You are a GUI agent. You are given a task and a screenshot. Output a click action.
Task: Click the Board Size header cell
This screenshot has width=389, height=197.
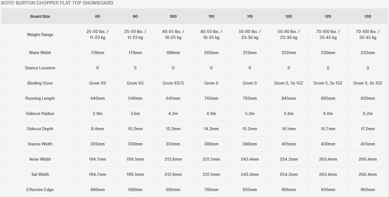click(x=40, y=16)
